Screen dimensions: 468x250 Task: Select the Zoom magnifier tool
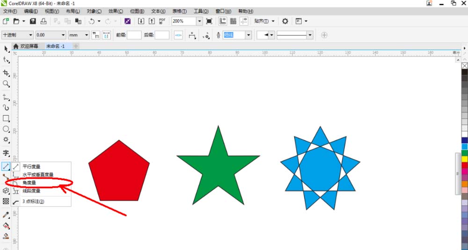[6, 84]
